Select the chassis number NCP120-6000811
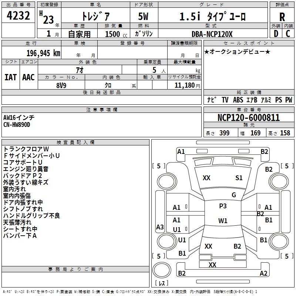The image size is (296, 296). click(248, 118)
